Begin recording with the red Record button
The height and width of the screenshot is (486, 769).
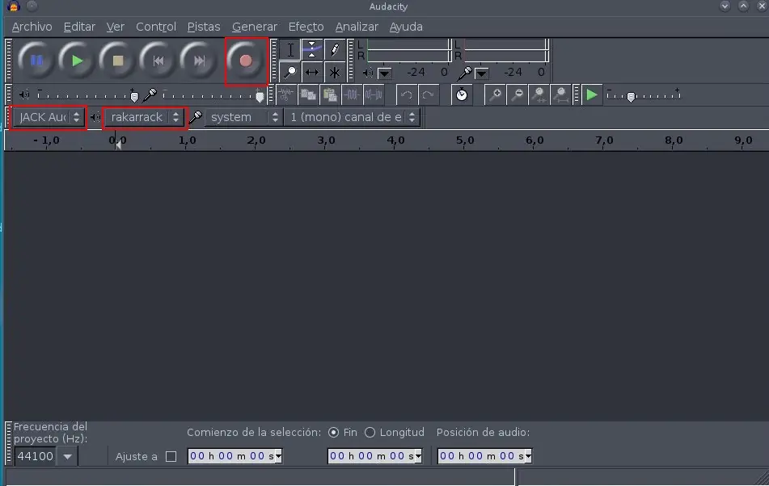[246, 61]
